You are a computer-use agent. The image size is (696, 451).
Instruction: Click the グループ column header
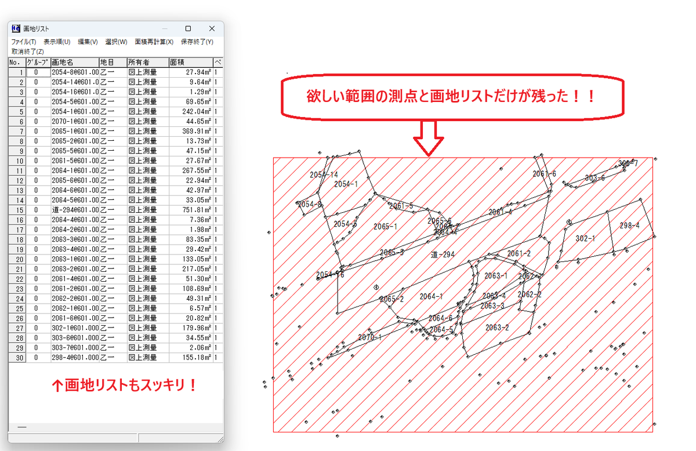tap(38, 62)
